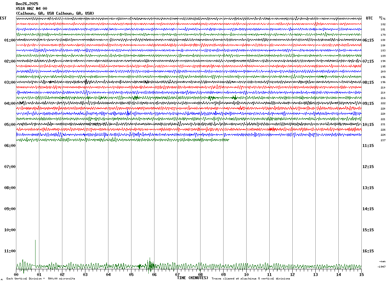Click the "07:15" UTC time label

(x=368, y=61)
